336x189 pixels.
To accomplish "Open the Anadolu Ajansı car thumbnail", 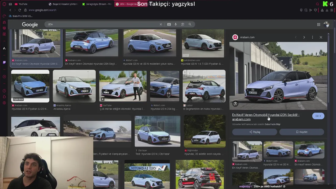I will point(74,86).
